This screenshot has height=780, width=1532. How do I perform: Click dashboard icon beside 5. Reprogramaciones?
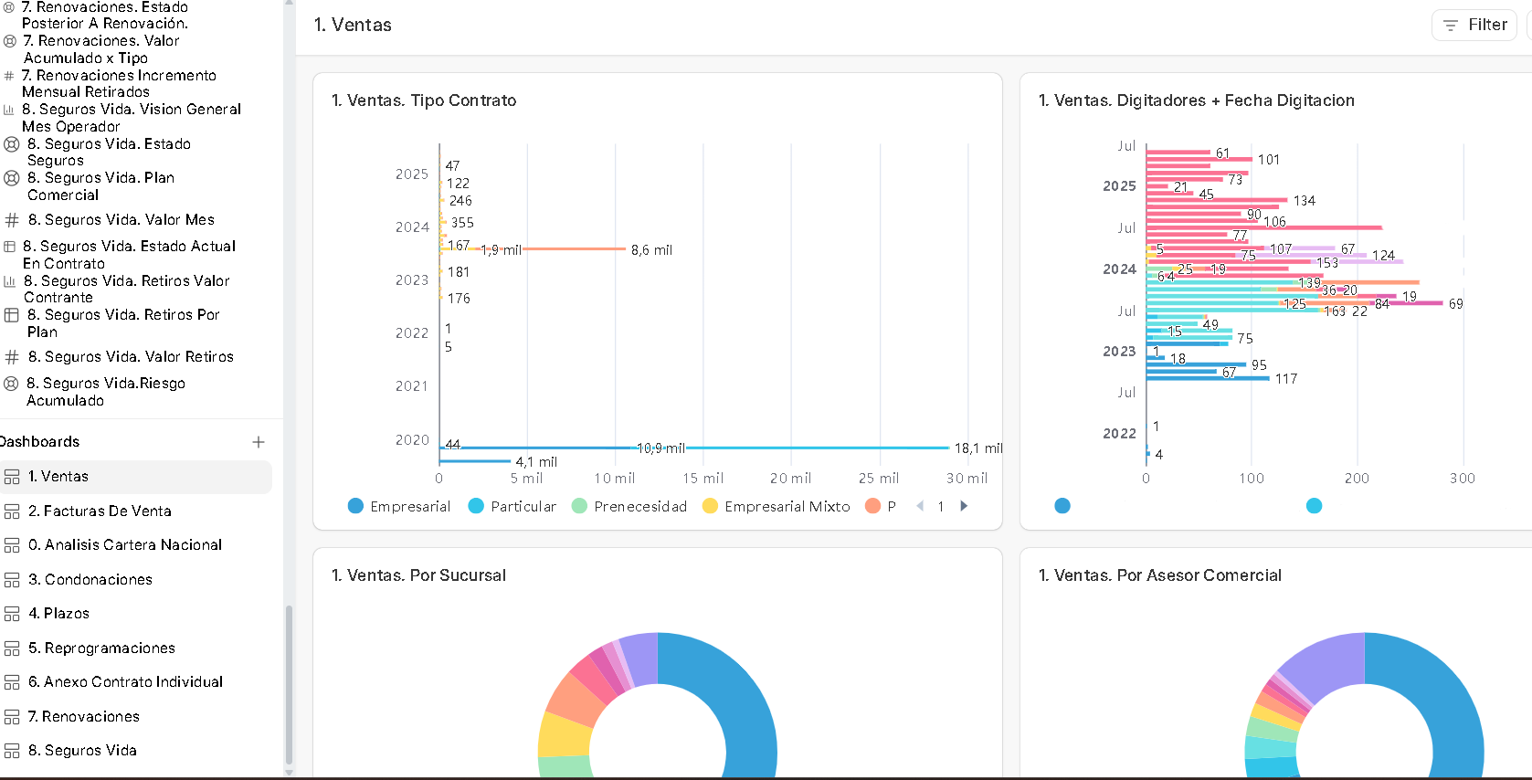[x=12, y=648]
